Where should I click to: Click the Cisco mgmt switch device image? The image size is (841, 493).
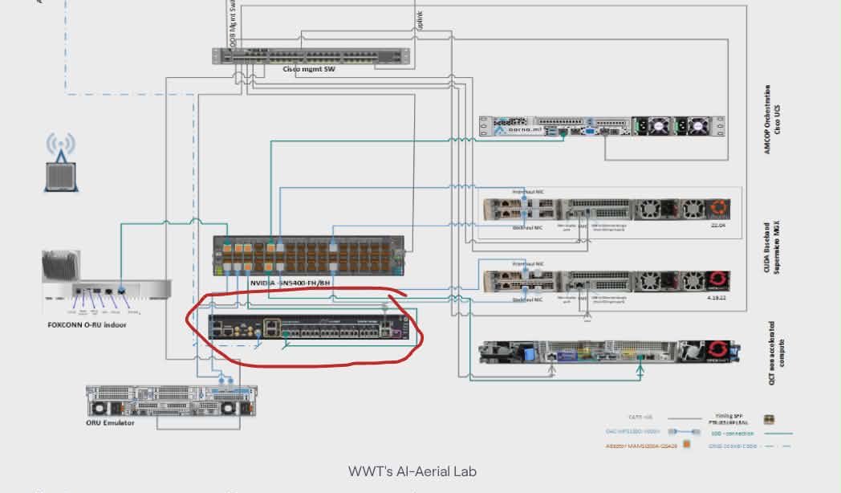(x=311, y=56)
